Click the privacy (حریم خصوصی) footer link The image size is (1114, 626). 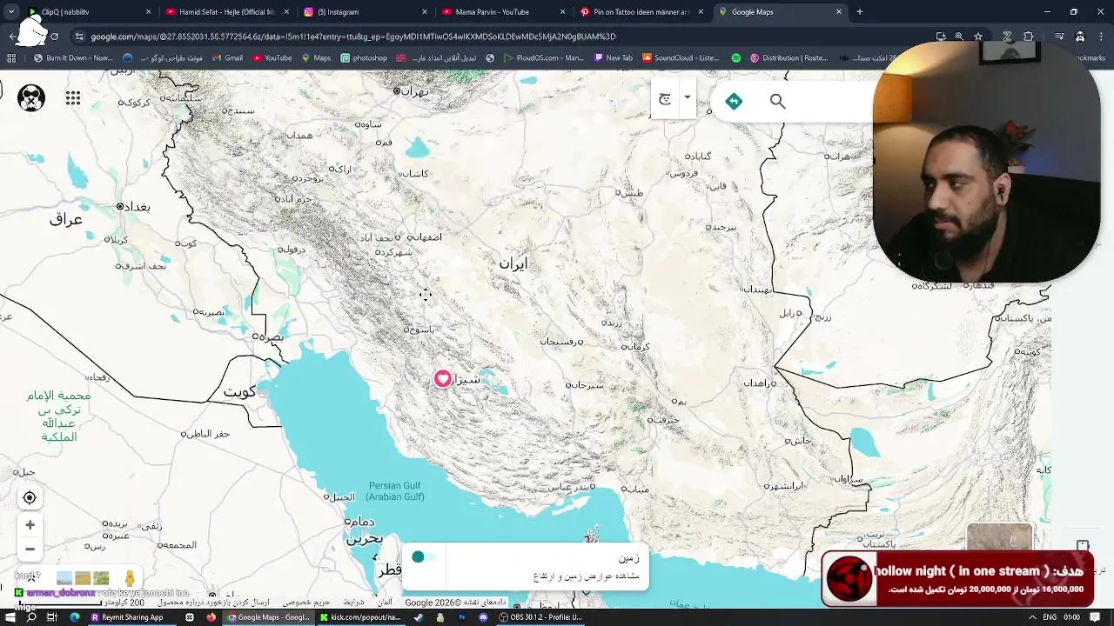pyautogui.click(x=306, y=602)
